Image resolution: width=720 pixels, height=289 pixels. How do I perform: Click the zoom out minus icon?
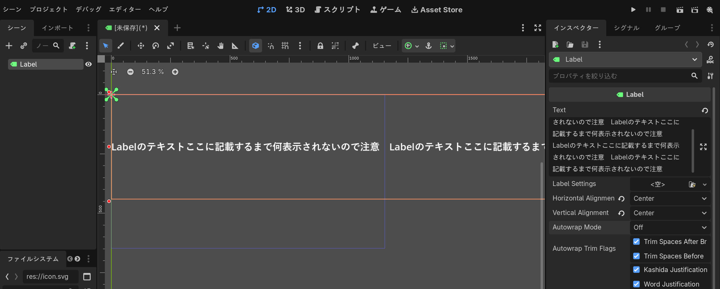pos(130,72)
